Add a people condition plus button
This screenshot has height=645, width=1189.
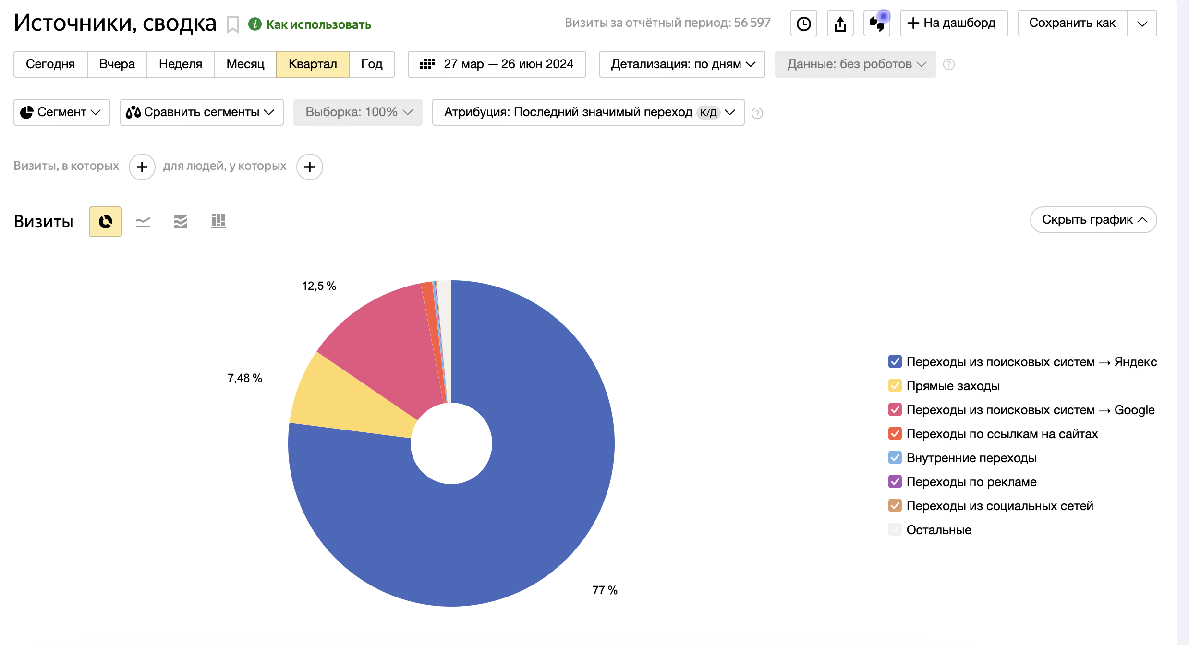(310, 167)
